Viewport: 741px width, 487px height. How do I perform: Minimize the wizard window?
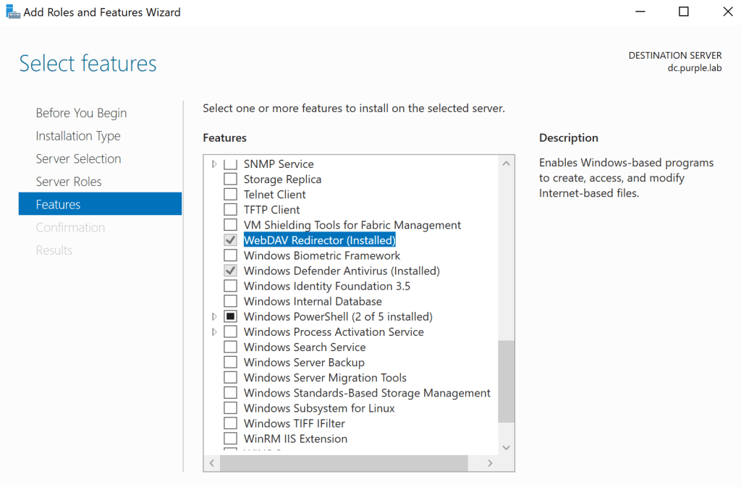pyautogui.click(x=640, y=12)
